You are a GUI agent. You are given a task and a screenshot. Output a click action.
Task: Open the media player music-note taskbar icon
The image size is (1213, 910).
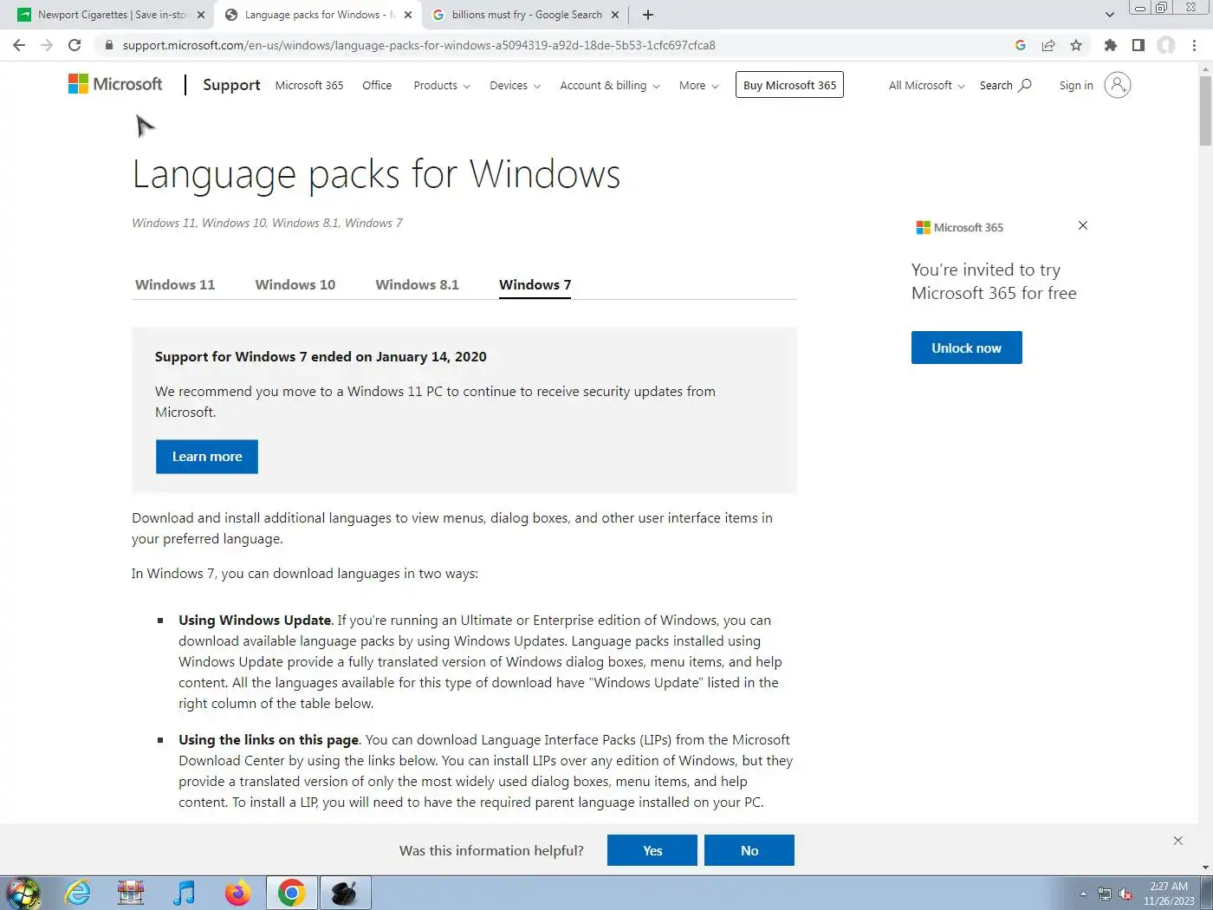point(184,893)
